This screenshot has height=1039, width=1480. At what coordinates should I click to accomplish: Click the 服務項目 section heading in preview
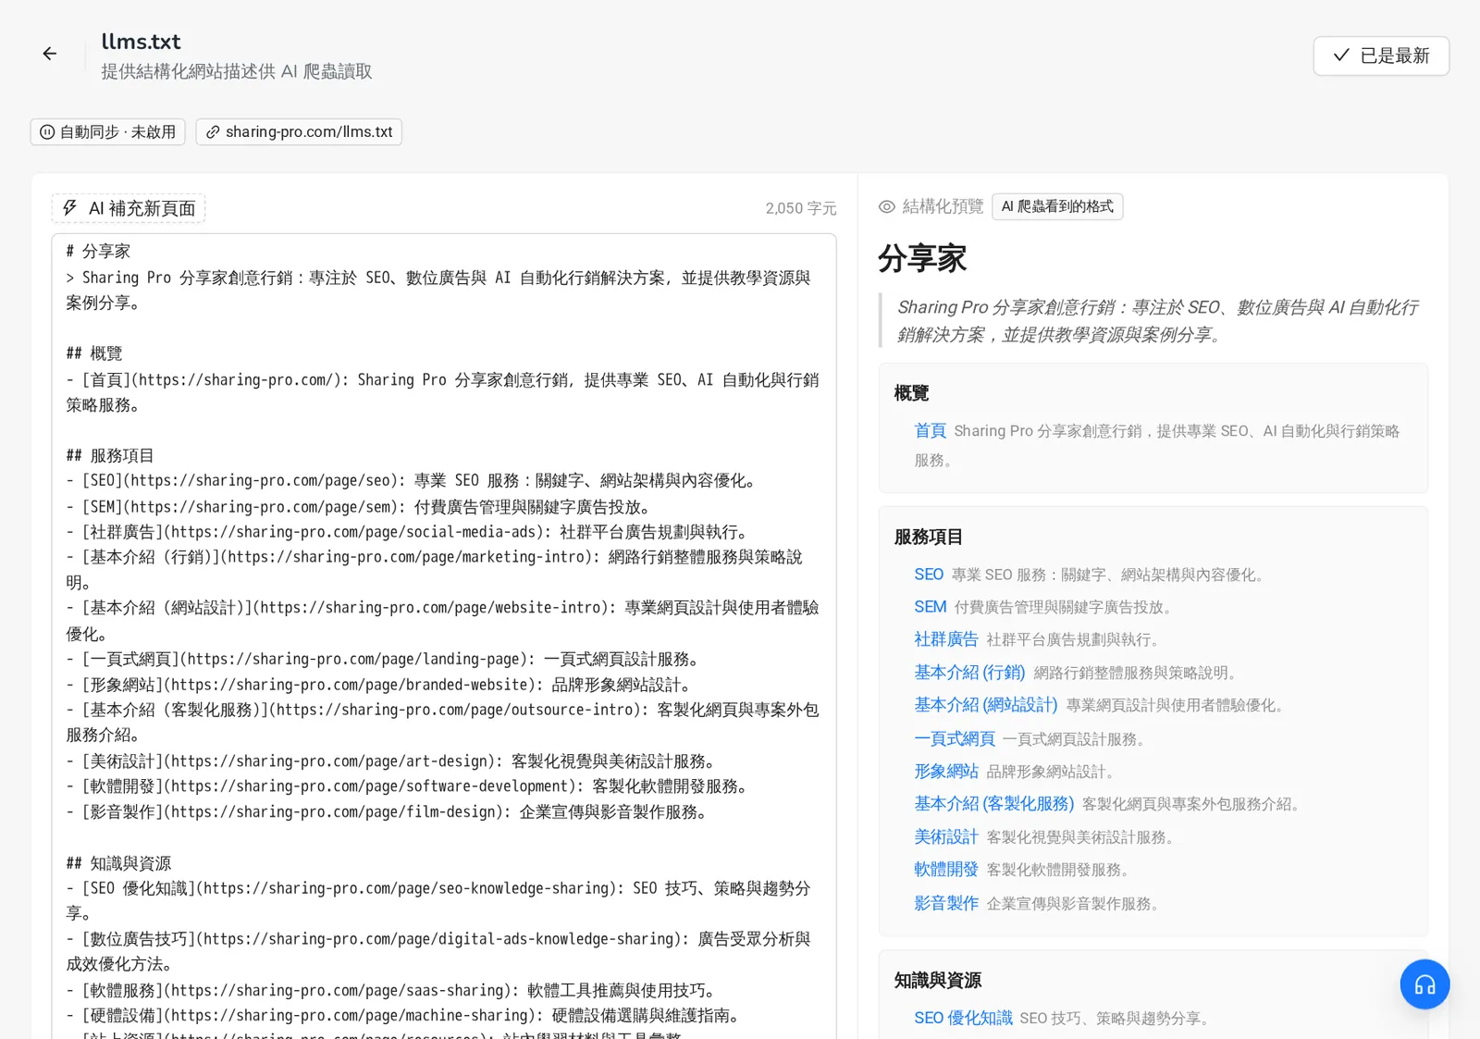(x=928, y=537)
